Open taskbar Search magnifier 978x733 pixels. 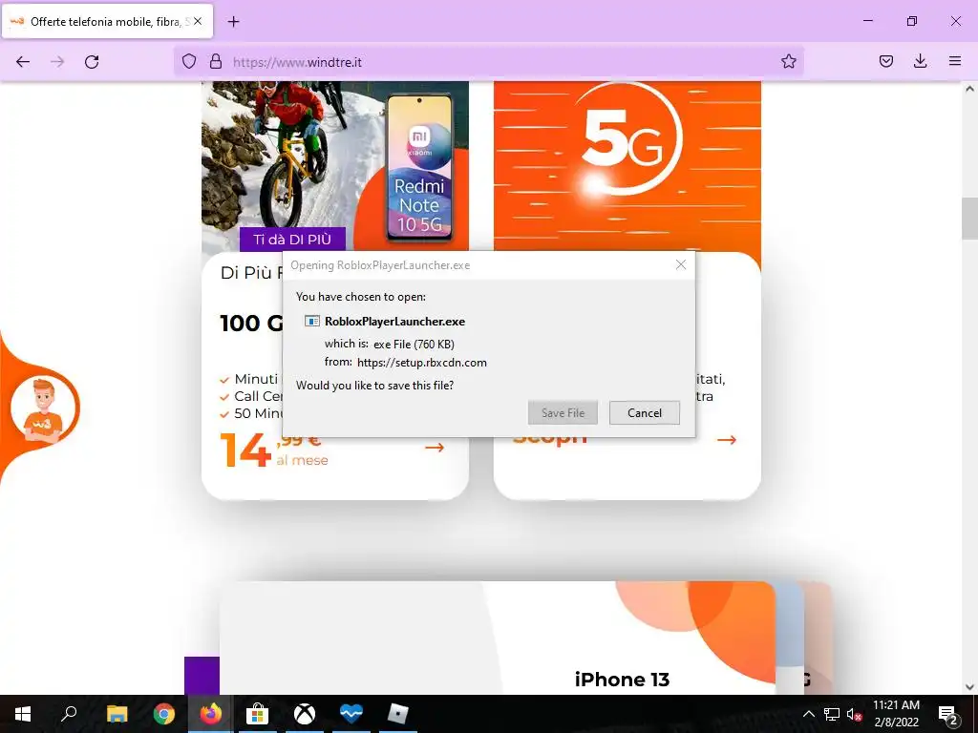69,714
